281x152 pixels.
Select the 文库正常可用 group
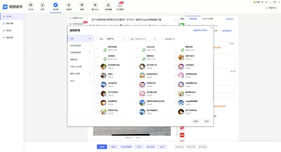pyautogui.click(x=80, y=53)
